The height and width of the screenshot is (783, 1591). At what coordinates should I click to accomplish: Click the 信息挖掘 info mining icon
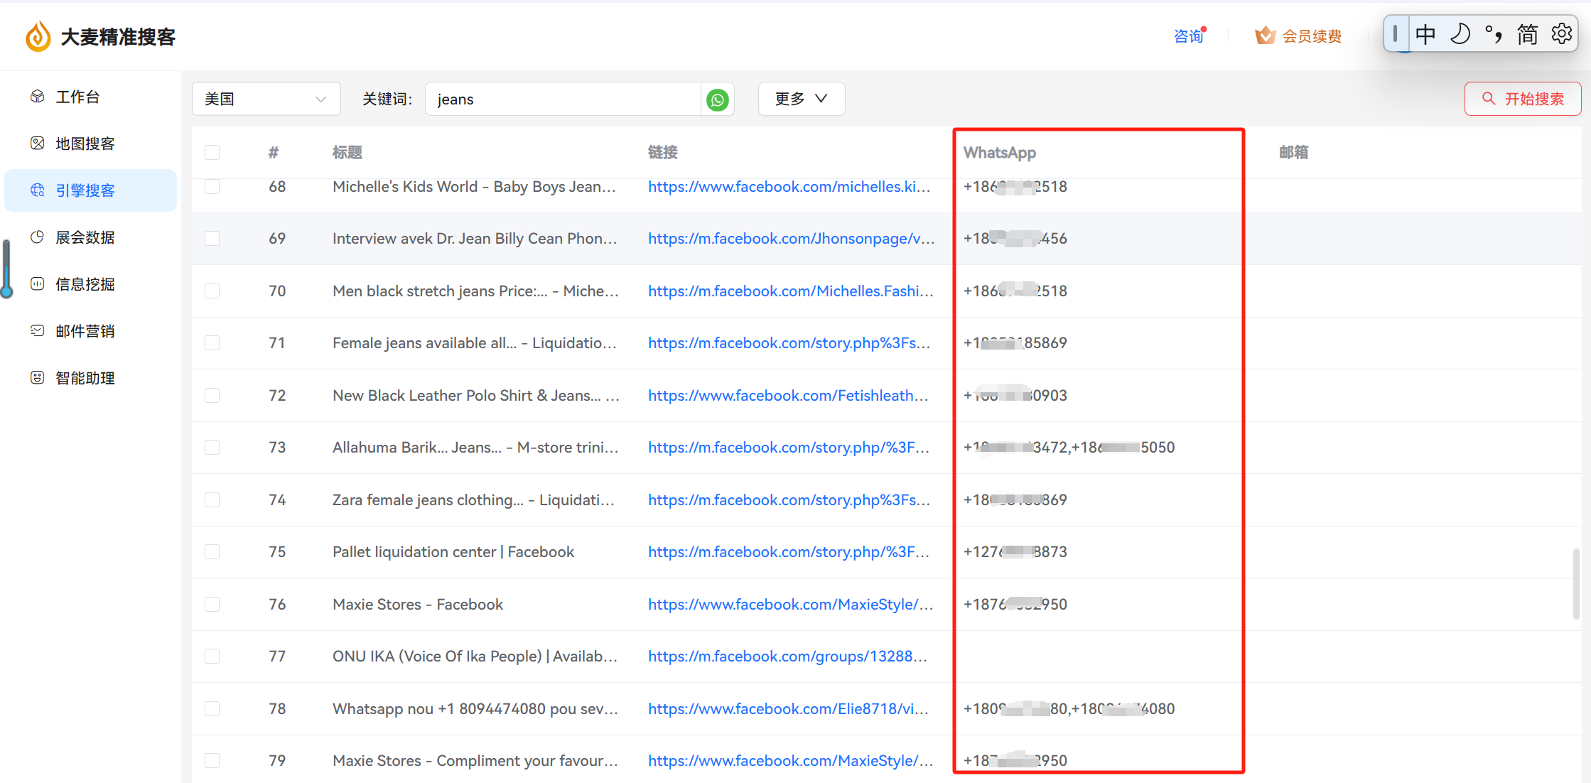38,284
